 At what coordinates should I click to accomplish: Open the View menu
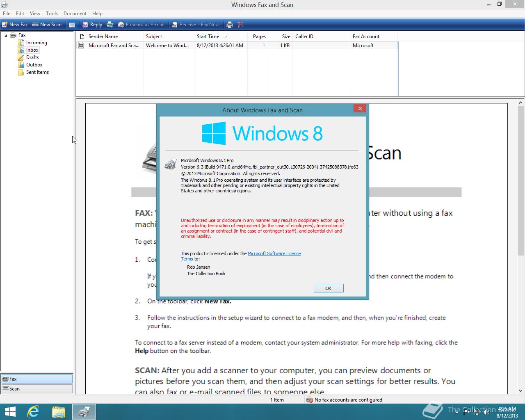point(35,14)
